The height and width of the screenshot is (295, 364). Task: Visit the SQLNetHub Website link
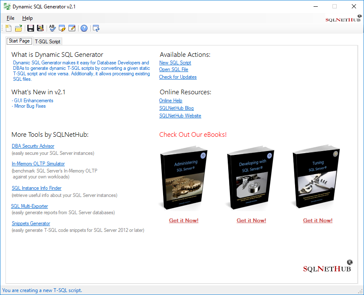point(180,116)
